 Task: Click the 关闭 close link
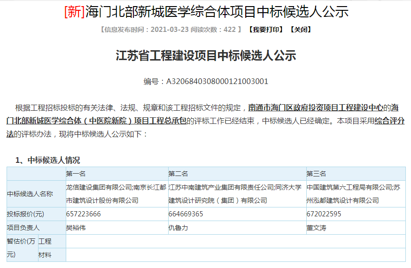point(301,30)
